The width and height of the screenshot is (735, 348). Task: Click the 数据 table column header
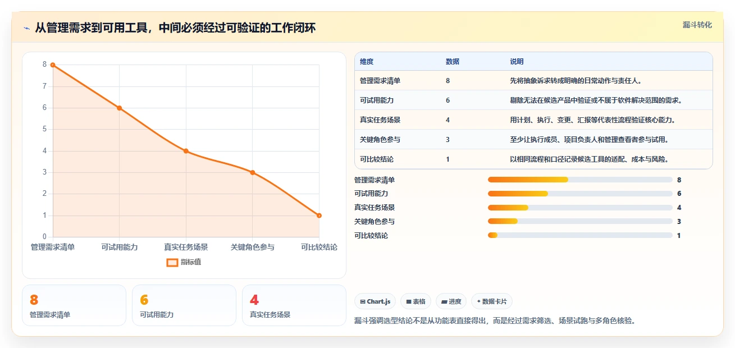click(453, 62)
